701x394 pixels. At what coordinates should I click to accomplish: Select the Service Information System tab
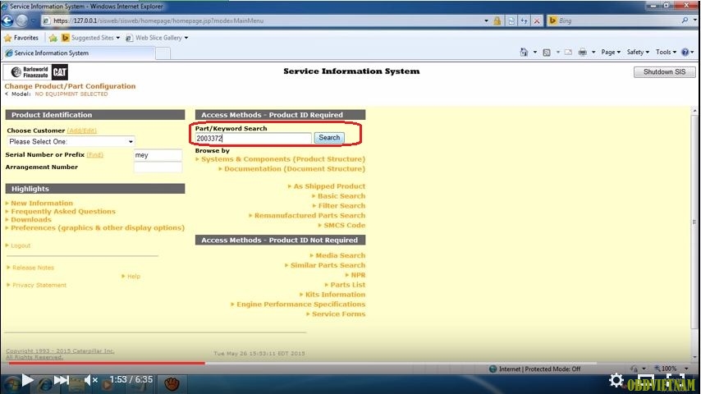click(78, 53)
